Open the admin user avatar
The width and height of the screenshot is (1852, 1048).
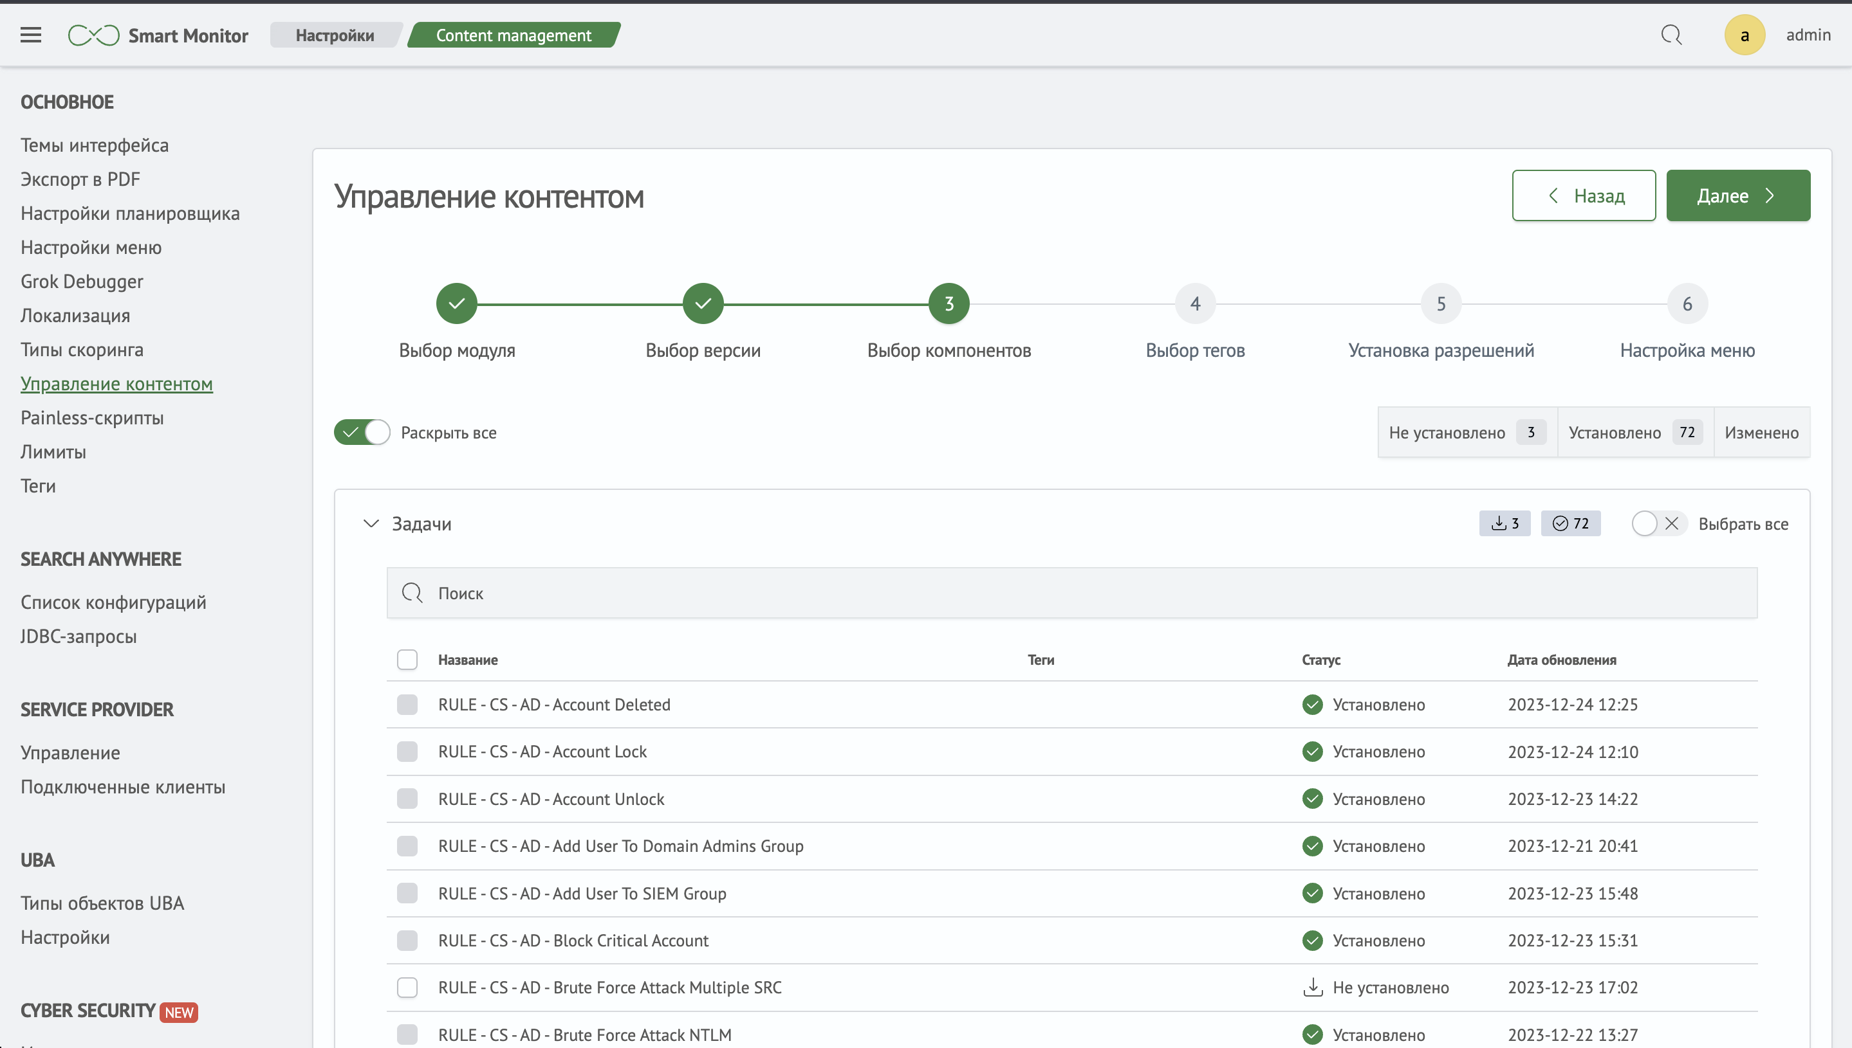pos(1745,35)
